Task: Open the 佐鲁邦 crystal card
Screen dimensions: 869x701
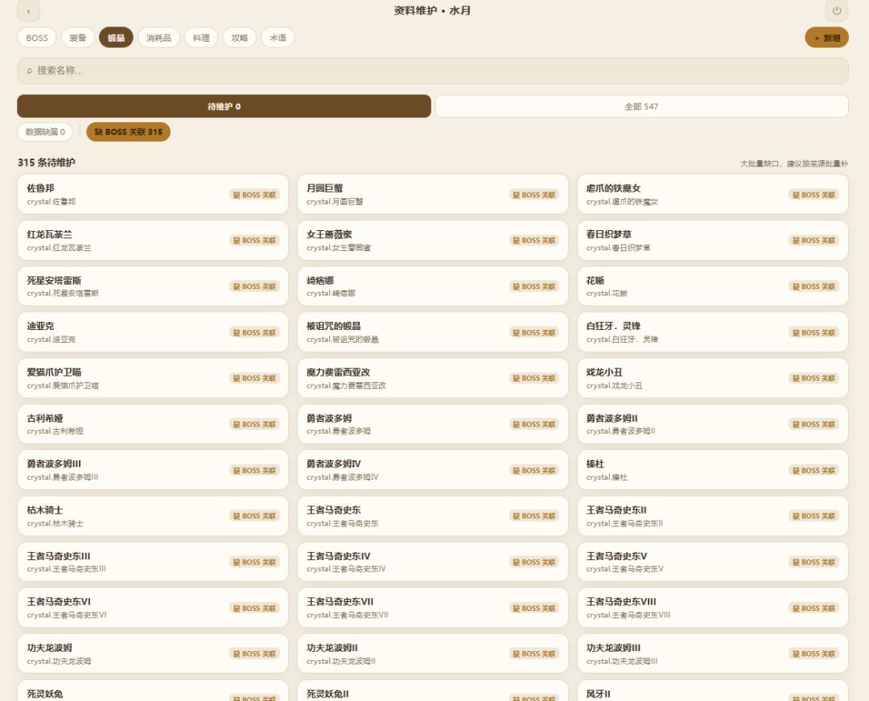Action: [153, 195]
